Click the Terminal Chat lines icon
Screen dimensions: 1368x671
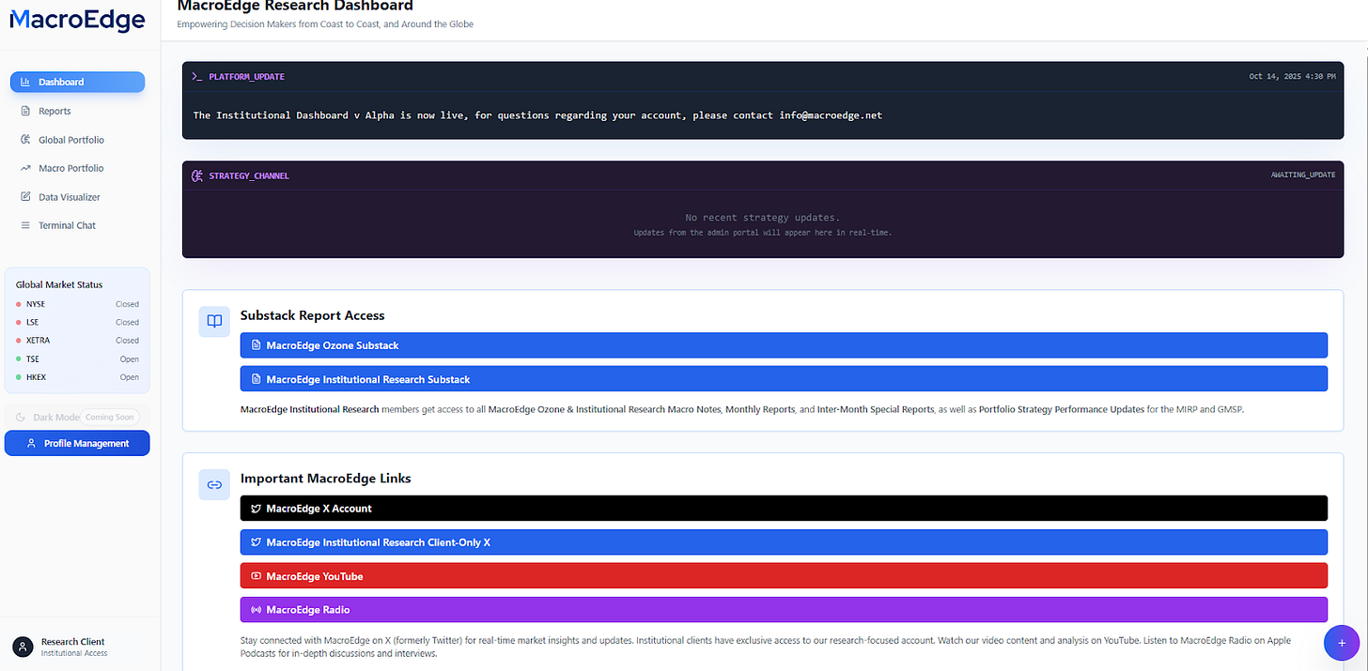(25, 225)
